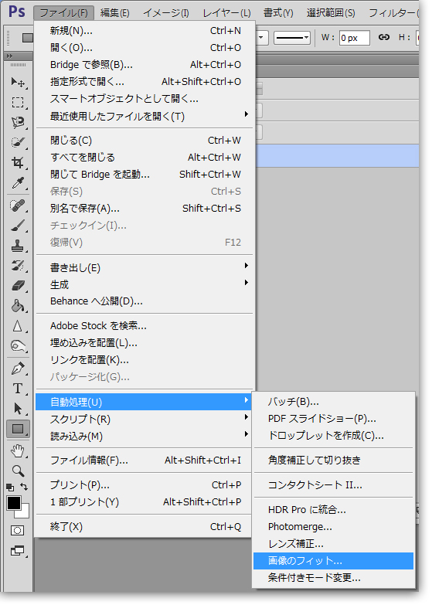Choose 画像のフィット... in submenu
This screenshot has height=605, width=432.
coord(334,561)
